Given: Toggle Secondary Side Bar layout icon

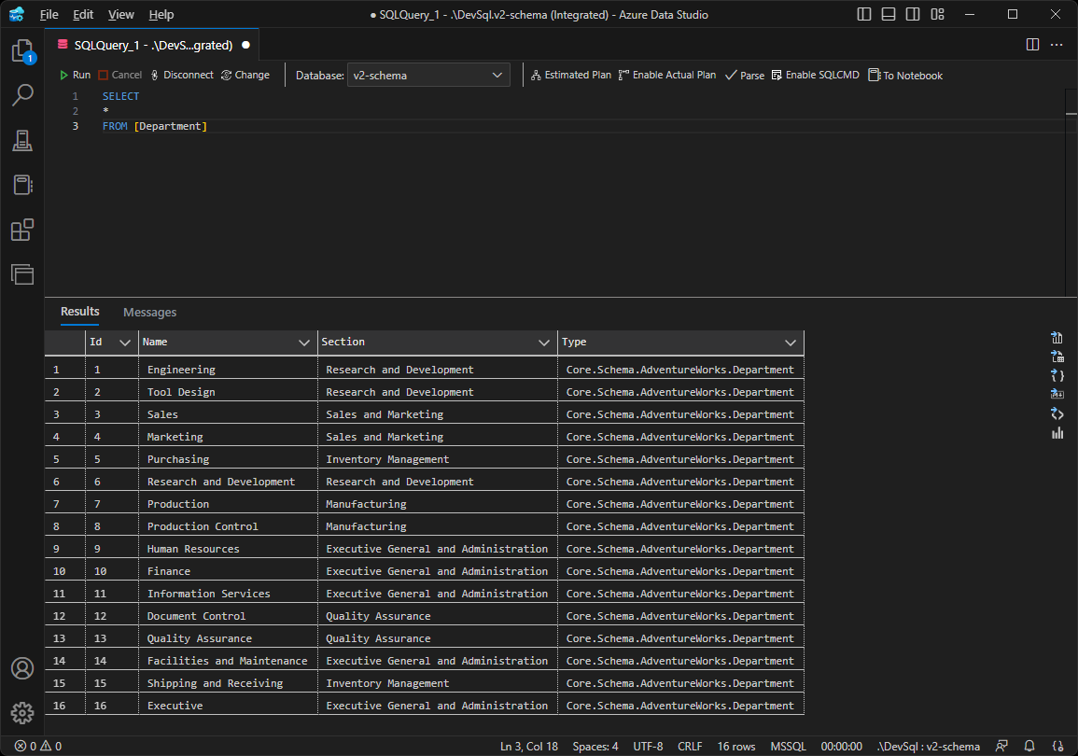Looking at the screenshot, I should pyautogui.click(x=913, y=14).
